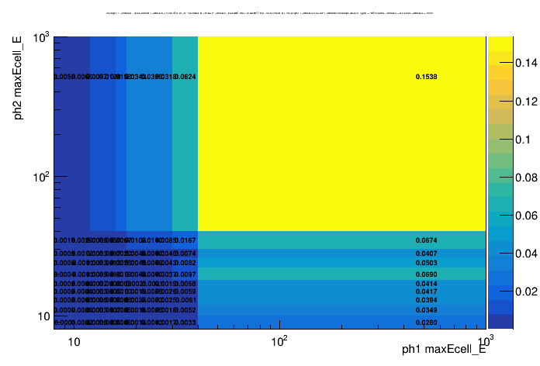Click the yellow bin labeled 0.1538

coord(426,77)
